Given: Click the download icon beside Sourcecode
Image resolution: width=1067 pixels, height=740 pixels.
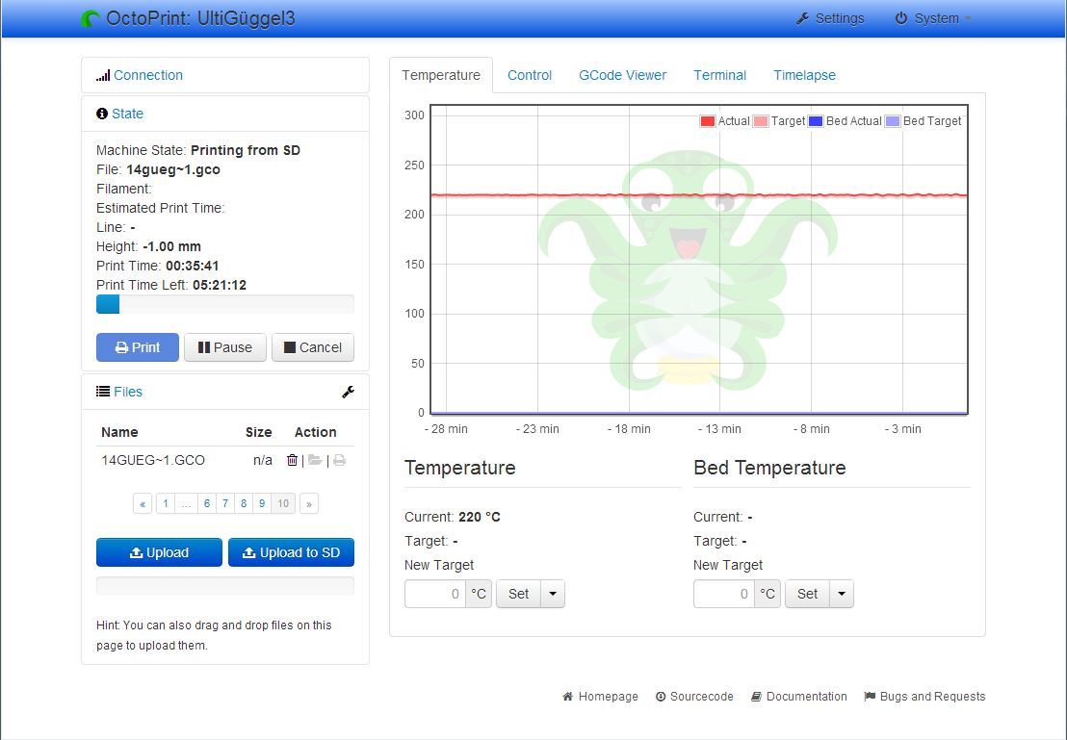Looking at the screenshot, I should (x=660, y=697).
